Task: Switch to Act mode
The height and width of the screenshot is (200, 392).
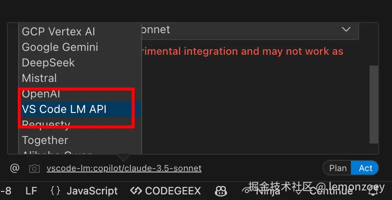Action: pyautogui.click(x=365, y=168)
